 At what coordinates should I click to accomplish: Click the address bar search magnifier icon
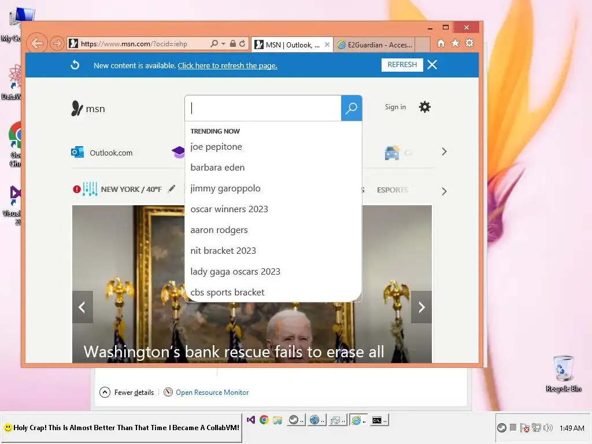click(214, 44)
